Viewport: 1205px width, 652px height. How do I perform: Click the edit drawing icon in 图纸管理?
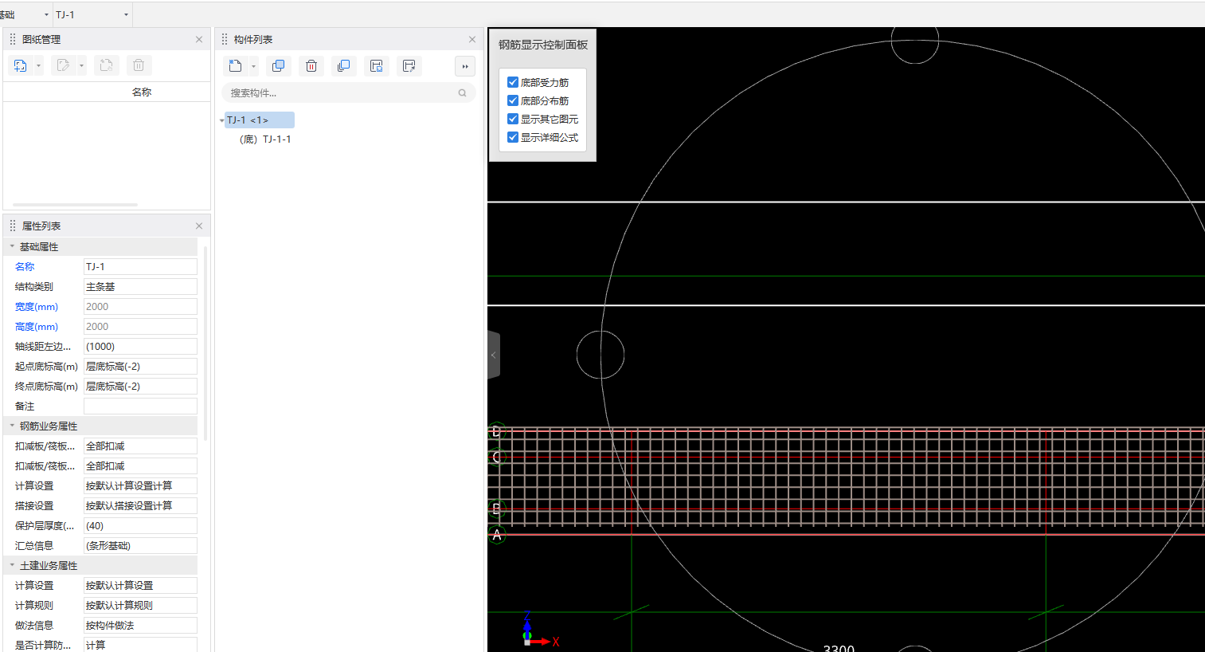pyautogui.click(x=64, y=65)
